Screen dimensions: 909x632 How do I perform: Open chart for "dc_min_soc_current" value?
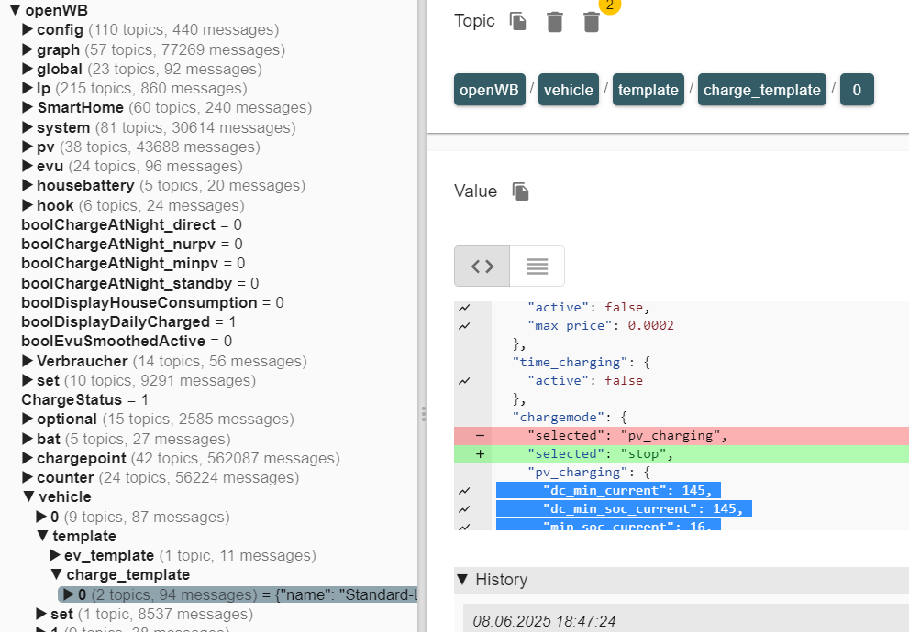(x=464, y=509)
